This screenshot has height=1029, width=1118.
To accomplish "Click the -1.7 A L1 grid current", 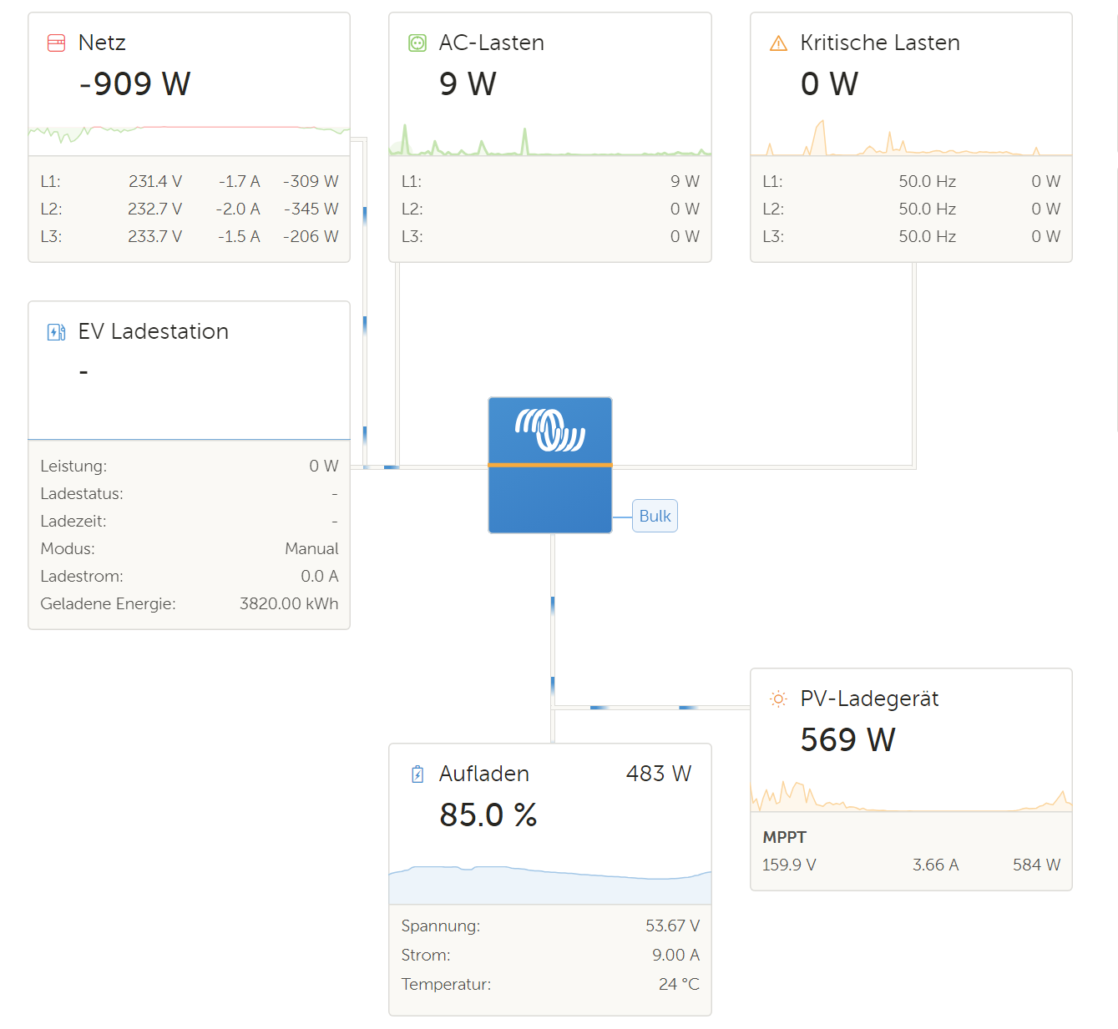I will pyautogui.click(x=239, y=181).
